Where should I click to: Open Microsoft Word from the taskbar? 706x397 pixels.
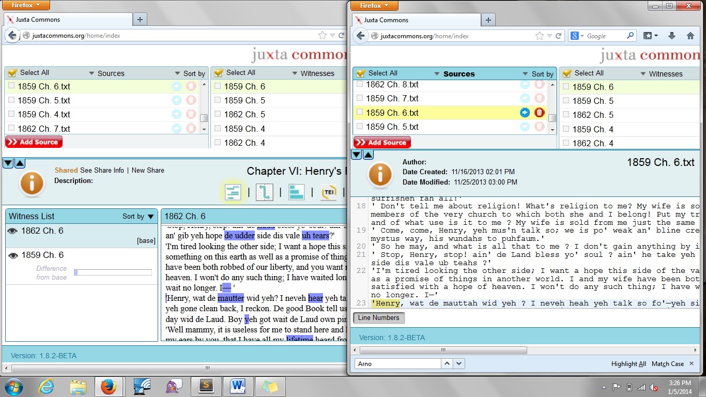[x=238, y=386]
